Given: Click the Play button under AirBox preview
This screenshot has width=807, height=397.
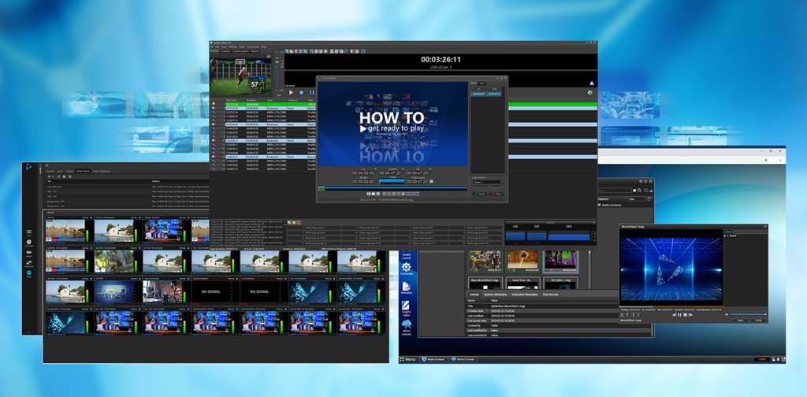Looking at the screenshot, I should [x=291, y=93].
